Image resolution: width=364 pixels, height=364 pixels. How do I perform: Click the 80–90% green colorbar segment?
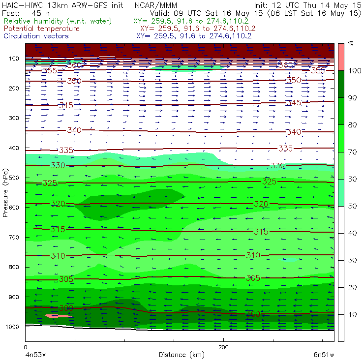point(341,111)
